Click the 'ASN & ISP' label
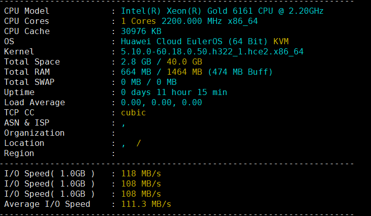The height and width of the screenshot is (216, 371). (x=27, y=123)
